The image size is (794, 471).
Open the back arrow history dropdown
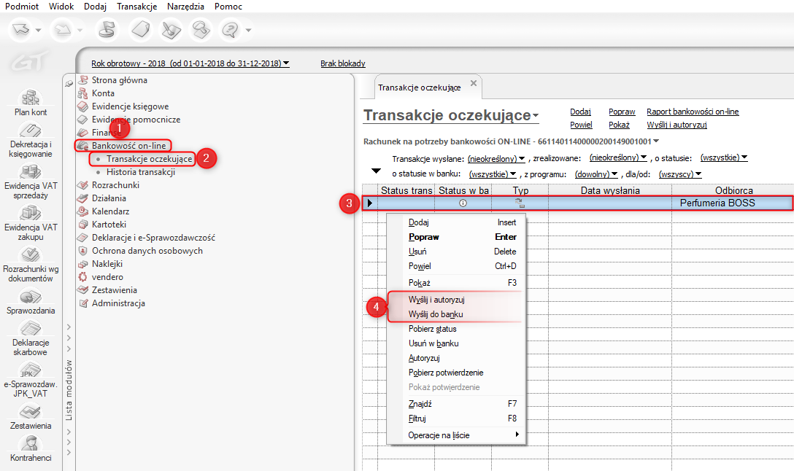point(38,31)
